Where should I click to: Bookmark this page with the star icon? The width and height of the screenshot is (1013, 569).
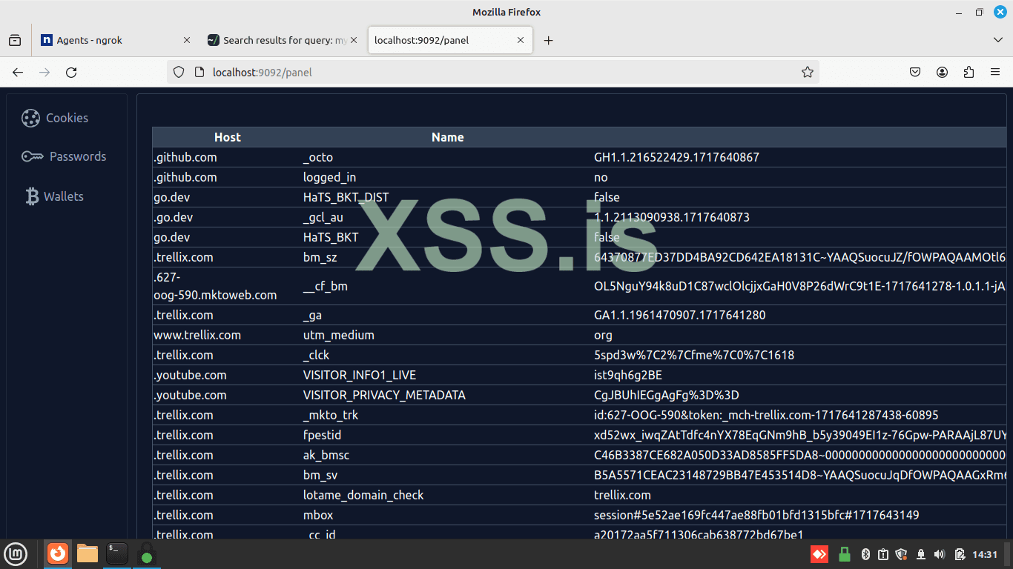808,72
